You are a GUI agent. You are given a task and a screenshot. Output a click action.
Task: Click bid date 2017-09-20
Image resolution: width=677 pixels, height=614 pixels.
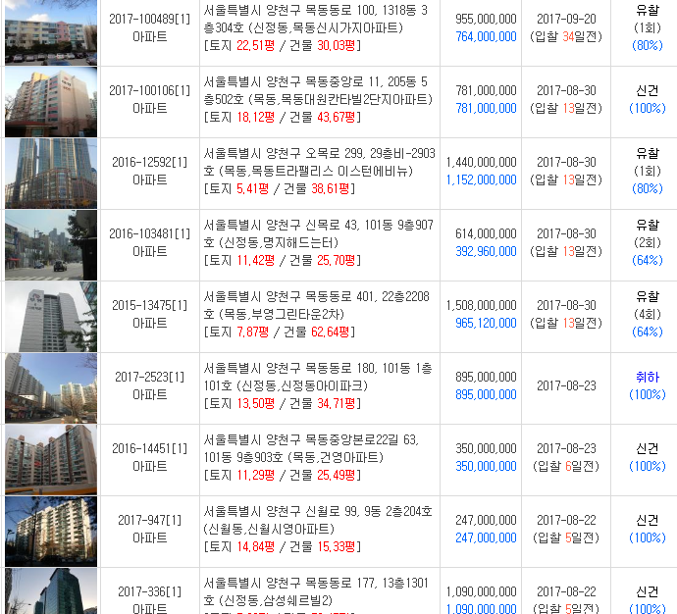tap(566, 19)
